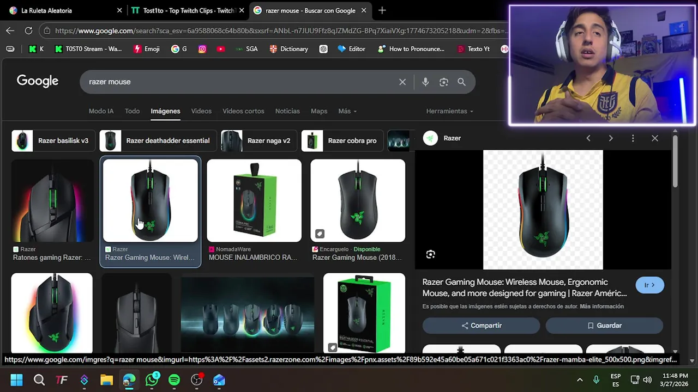Click the Razer deathadder essential chip
The image size is (698, 392).
(x=158, y=140)
